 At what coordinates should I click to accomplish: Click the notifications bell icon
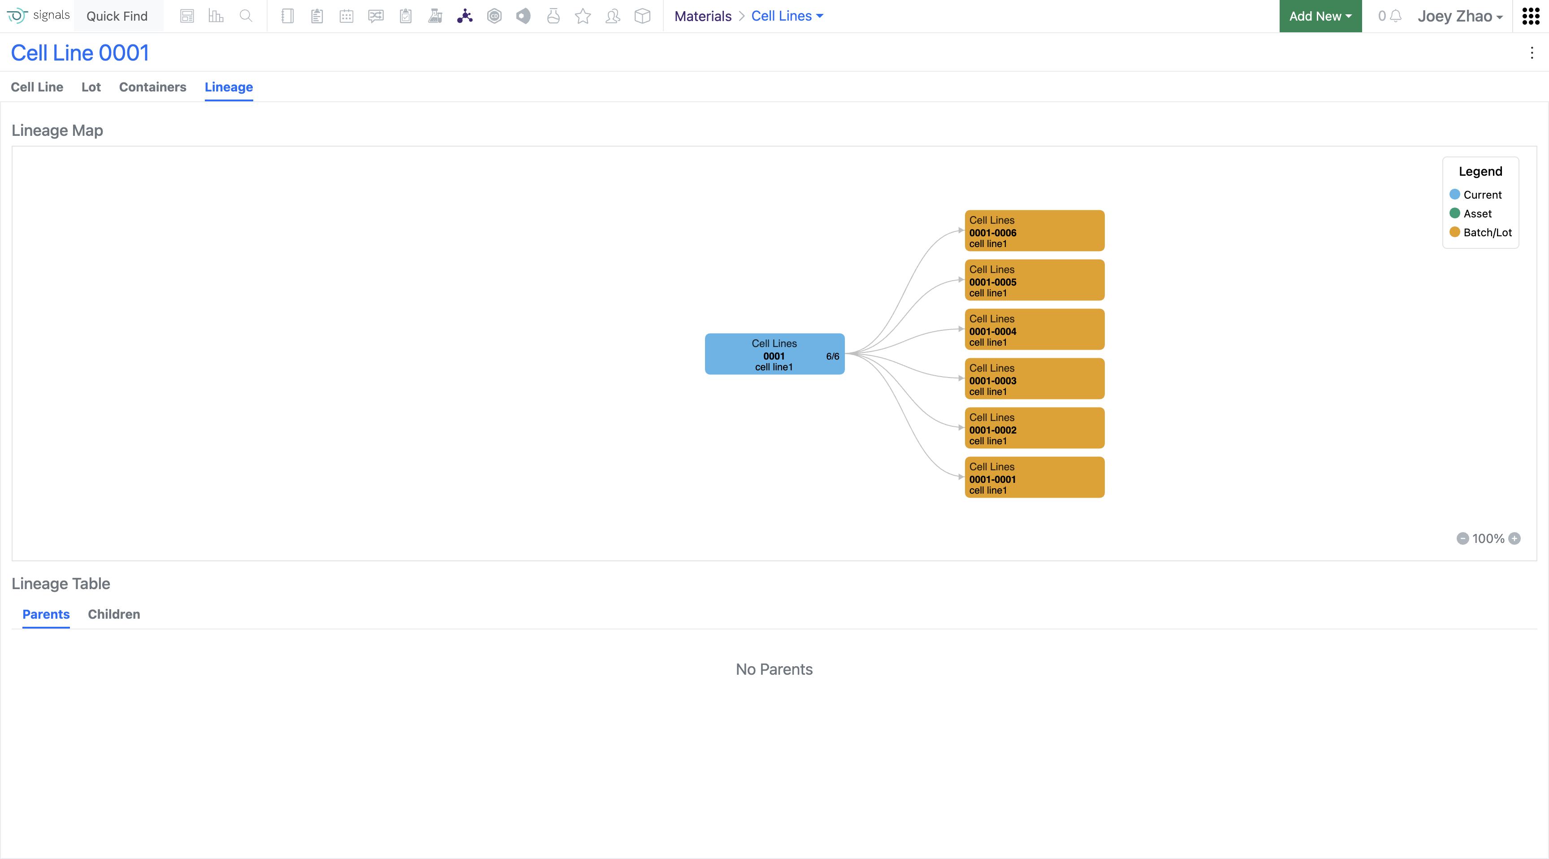[1396, 16]
